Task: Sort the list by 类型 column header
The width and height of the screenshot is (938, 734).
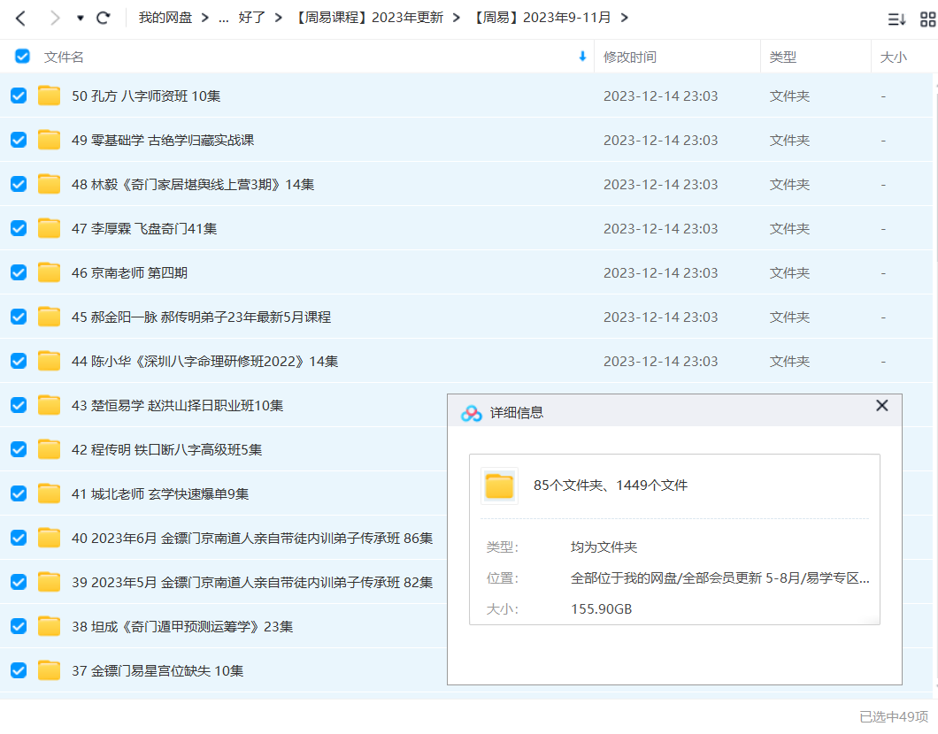Action: [782, 57]
